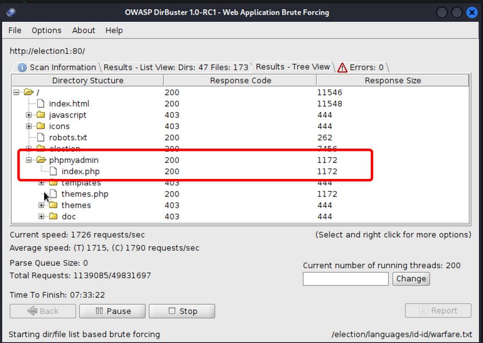Click the robots.txt file icon

click(x=41, y=137)
